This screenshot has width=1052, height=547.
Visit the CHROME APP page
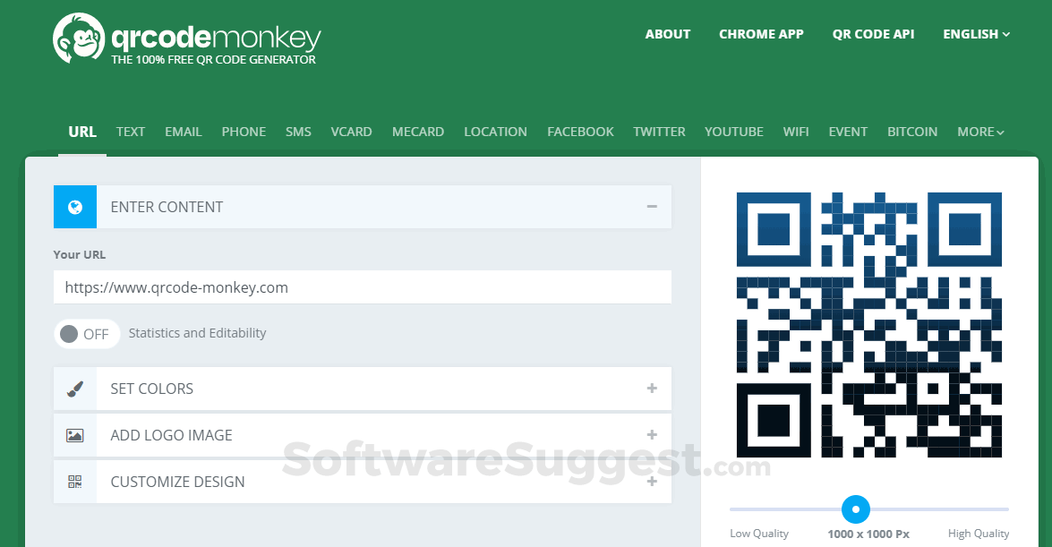coord(761,34)
